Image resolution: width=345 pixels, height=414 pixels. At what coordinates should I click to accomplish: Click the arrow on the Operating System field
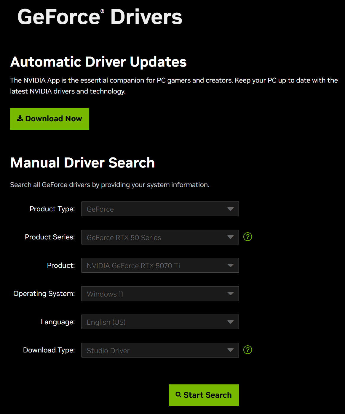pos(230,294)
